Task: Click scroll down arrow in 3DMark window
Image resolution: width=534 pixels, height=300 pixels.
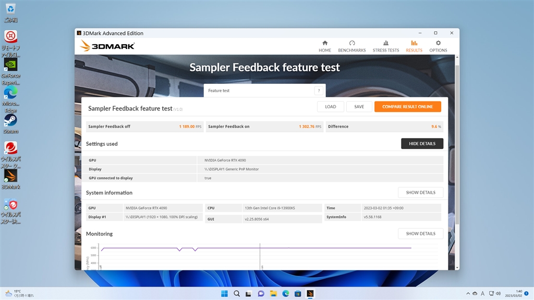Action: tap(457, 268)
